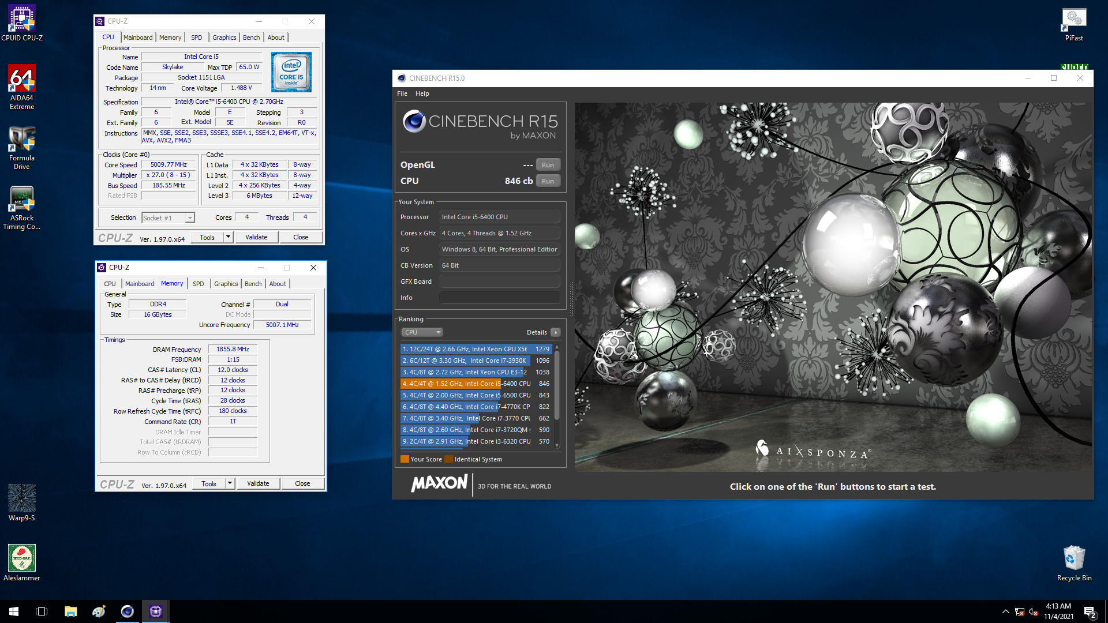This screenshot has width=1108, height=623.
Task: Click the MAXON logo
Action: [439, 483]
